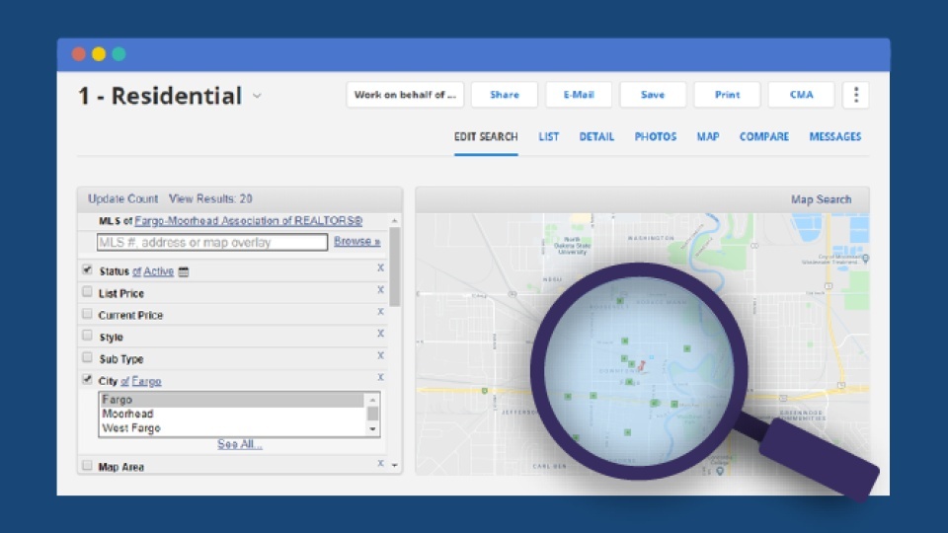Switch to the EDIT SEARCH tab
Screen dimensions: 948x533
[486, 137]
